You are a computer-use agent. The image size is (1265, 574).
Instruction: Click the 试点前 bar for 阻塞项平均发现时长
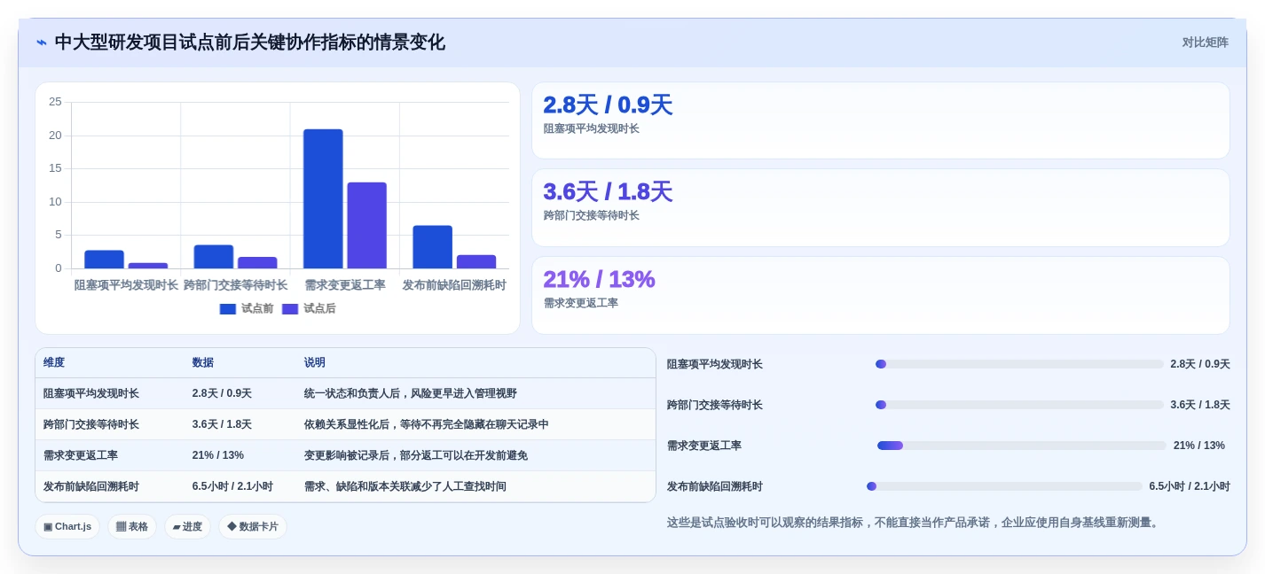(x=104, y=260)
